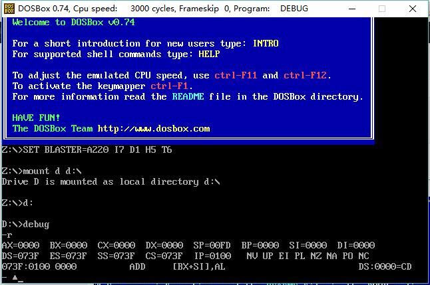Click the 'mount d d:\' command line
The image size is (430, 285).
pos(42,171)
